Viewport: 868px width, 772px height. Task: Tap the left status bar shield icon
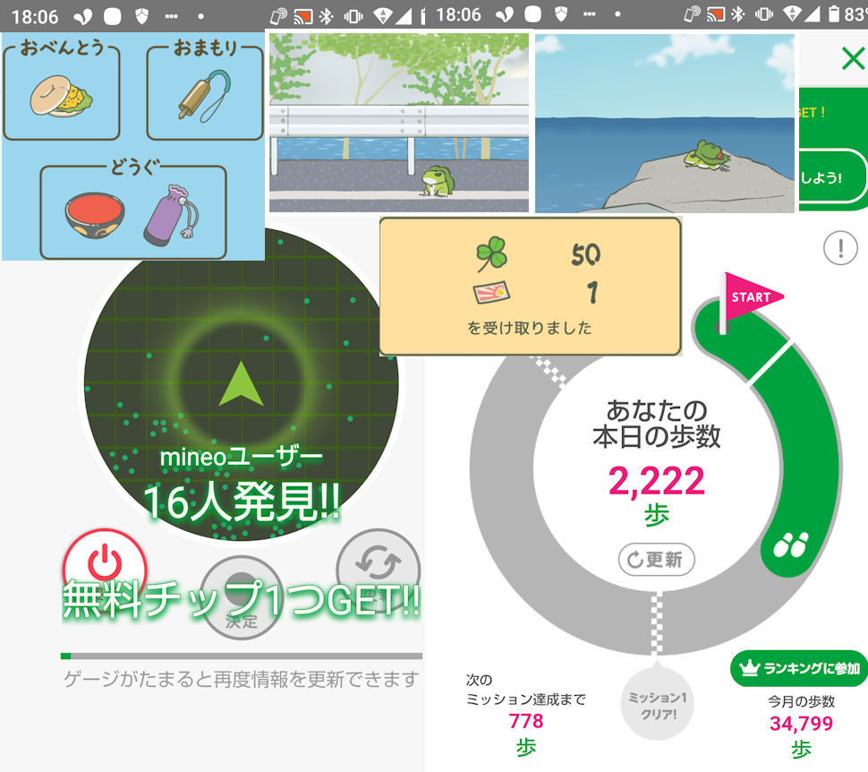tap(141, 16)
